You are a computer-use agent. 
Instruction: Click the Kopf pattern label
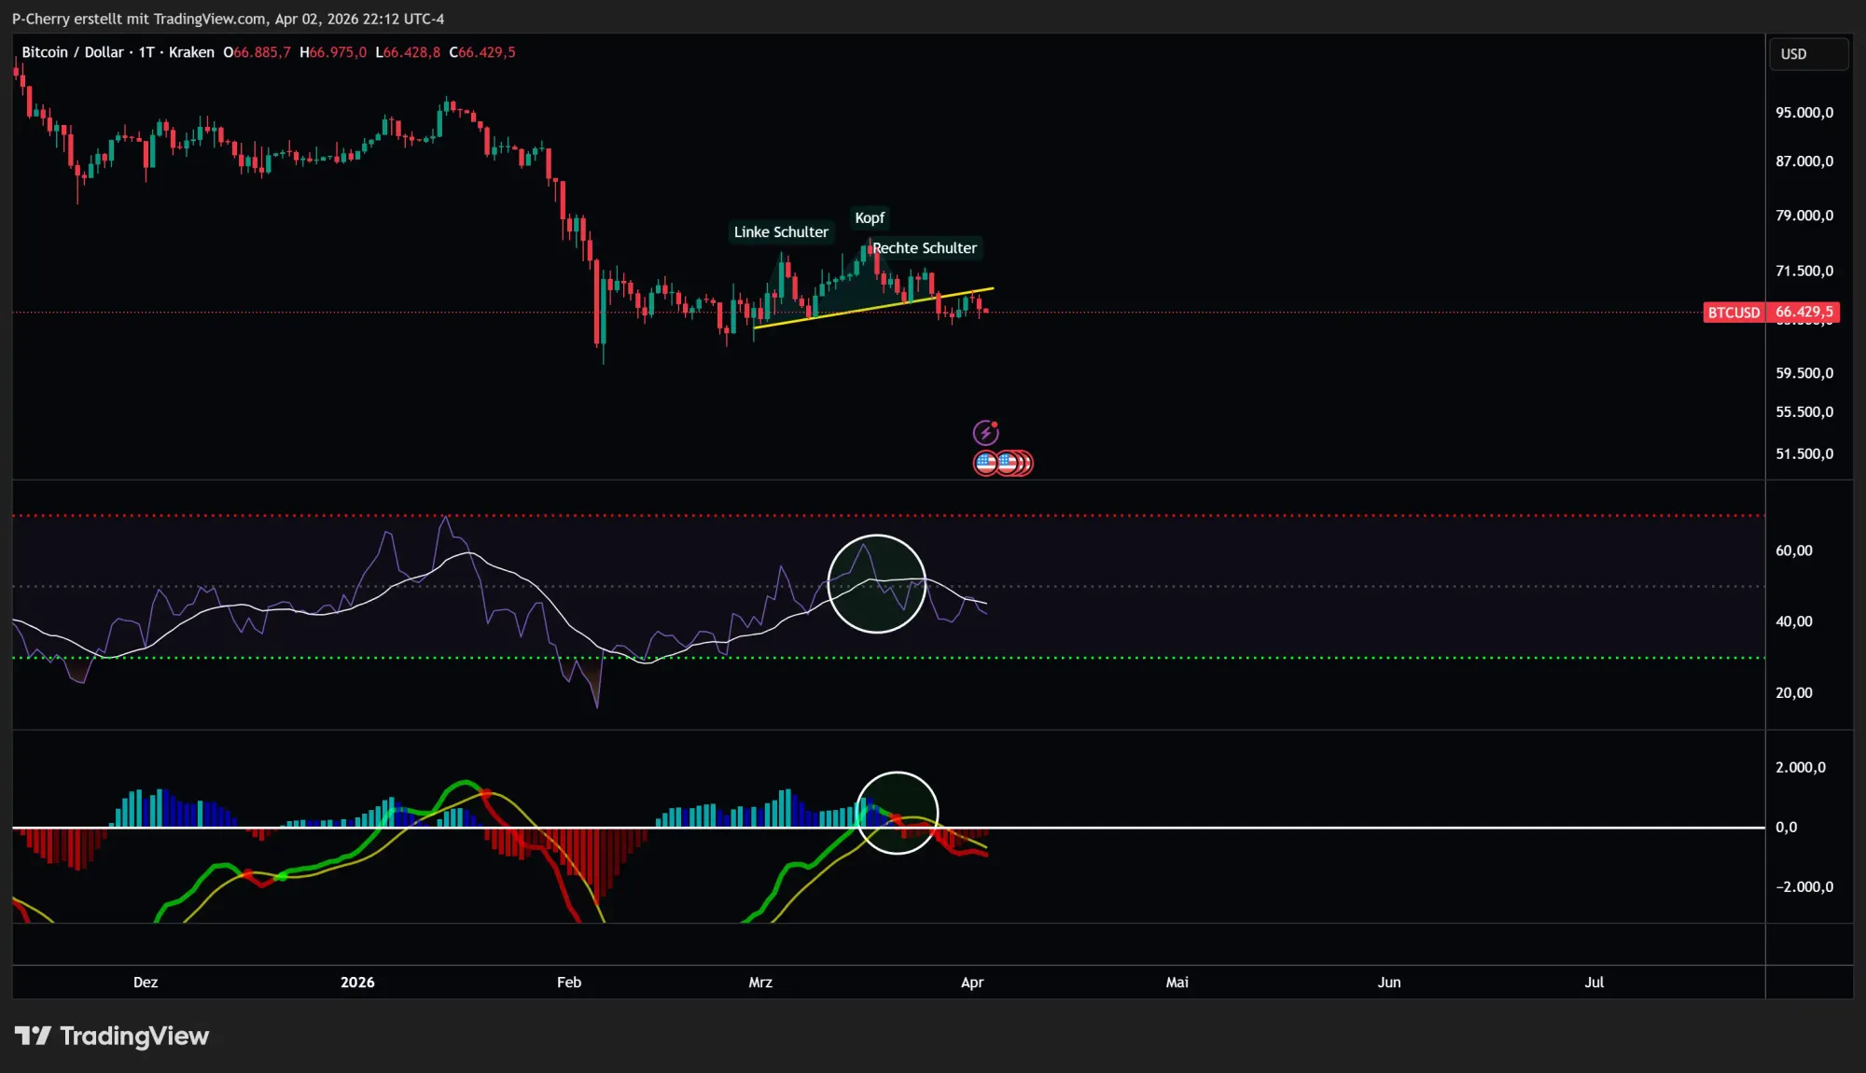pos(869,217)
